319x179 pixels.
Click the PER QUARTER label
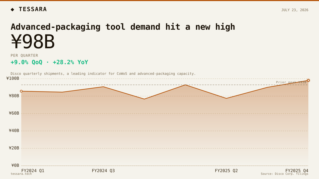[x=24, y=55]
